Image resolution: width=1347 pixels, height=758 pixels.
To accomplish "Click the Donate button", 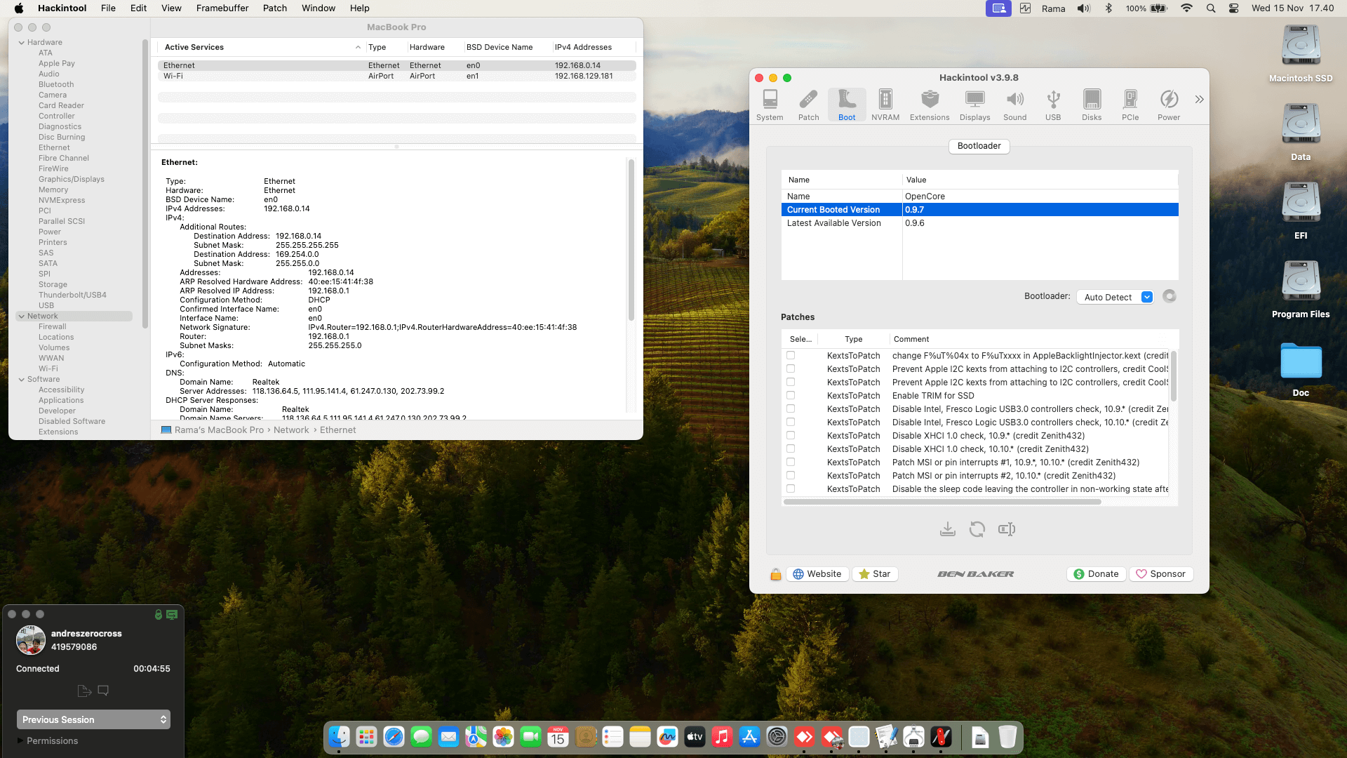I will coord(1097,574).
